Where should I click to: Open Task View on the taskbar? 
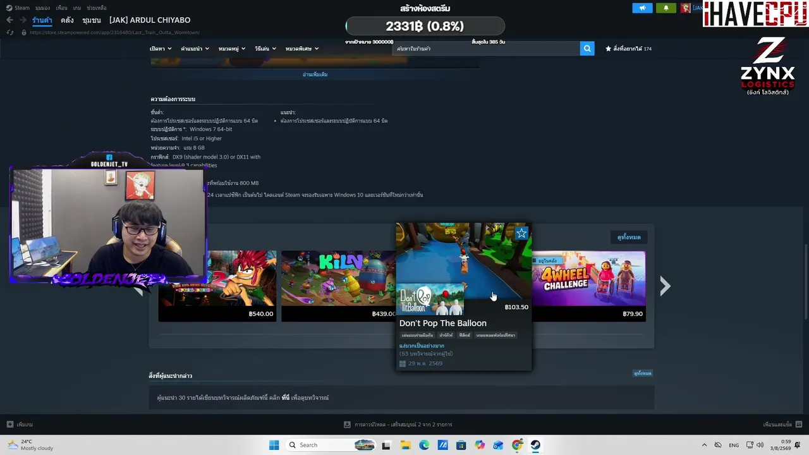pos(386,445)
